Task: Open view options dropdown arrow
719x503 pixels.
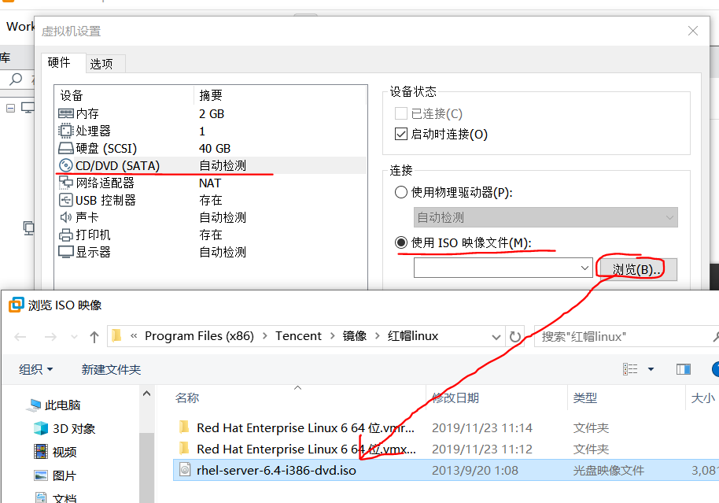Action: [651, 369]
